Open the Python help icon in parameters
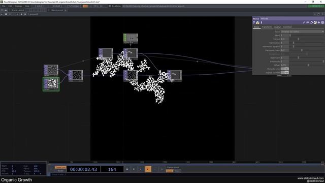325x183 pixels. click(257, 22)
